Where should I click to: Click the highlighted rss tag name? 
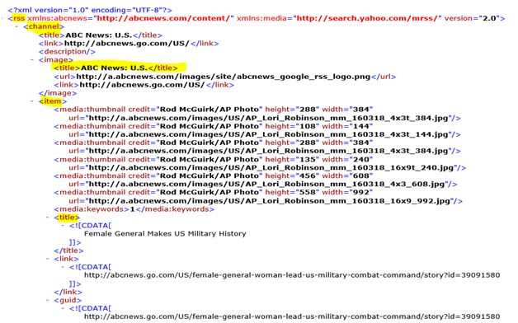(x=19, y=18)
